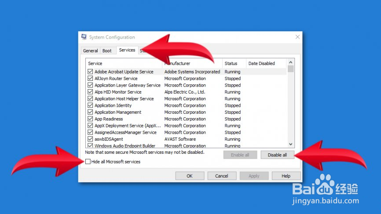
Task: Uncheck AllJoyn Router Service checkbox
Action: click(x=90, y=78)
